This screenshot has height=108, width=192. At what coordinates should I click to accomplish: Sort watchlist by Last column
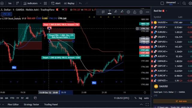180,17
